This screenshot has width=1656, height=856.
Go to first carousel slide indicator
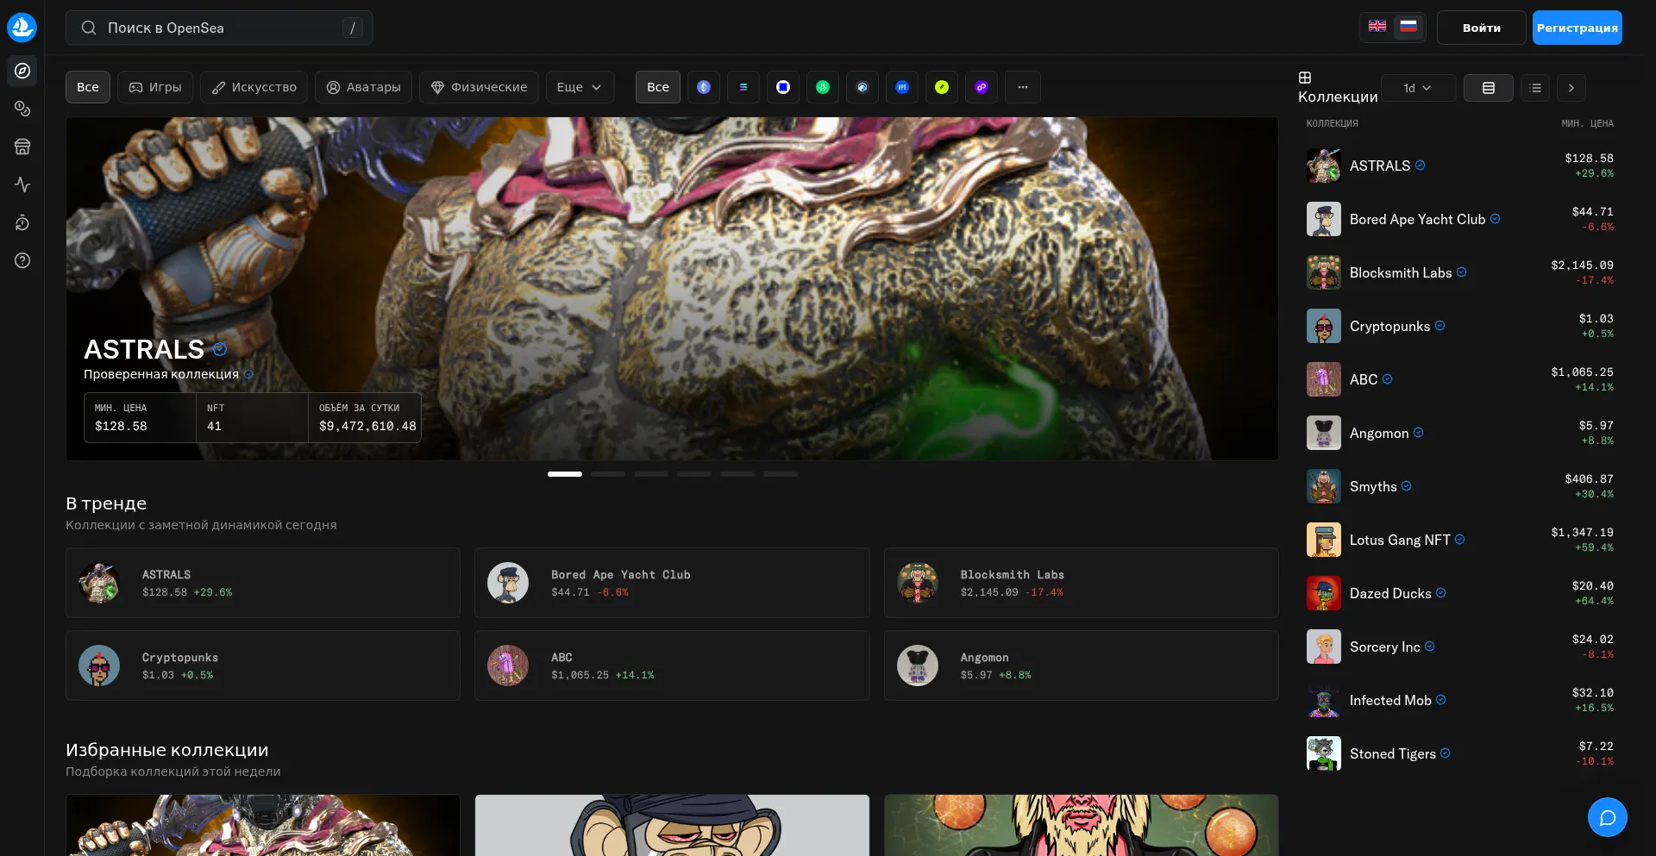tap(565, 474)
